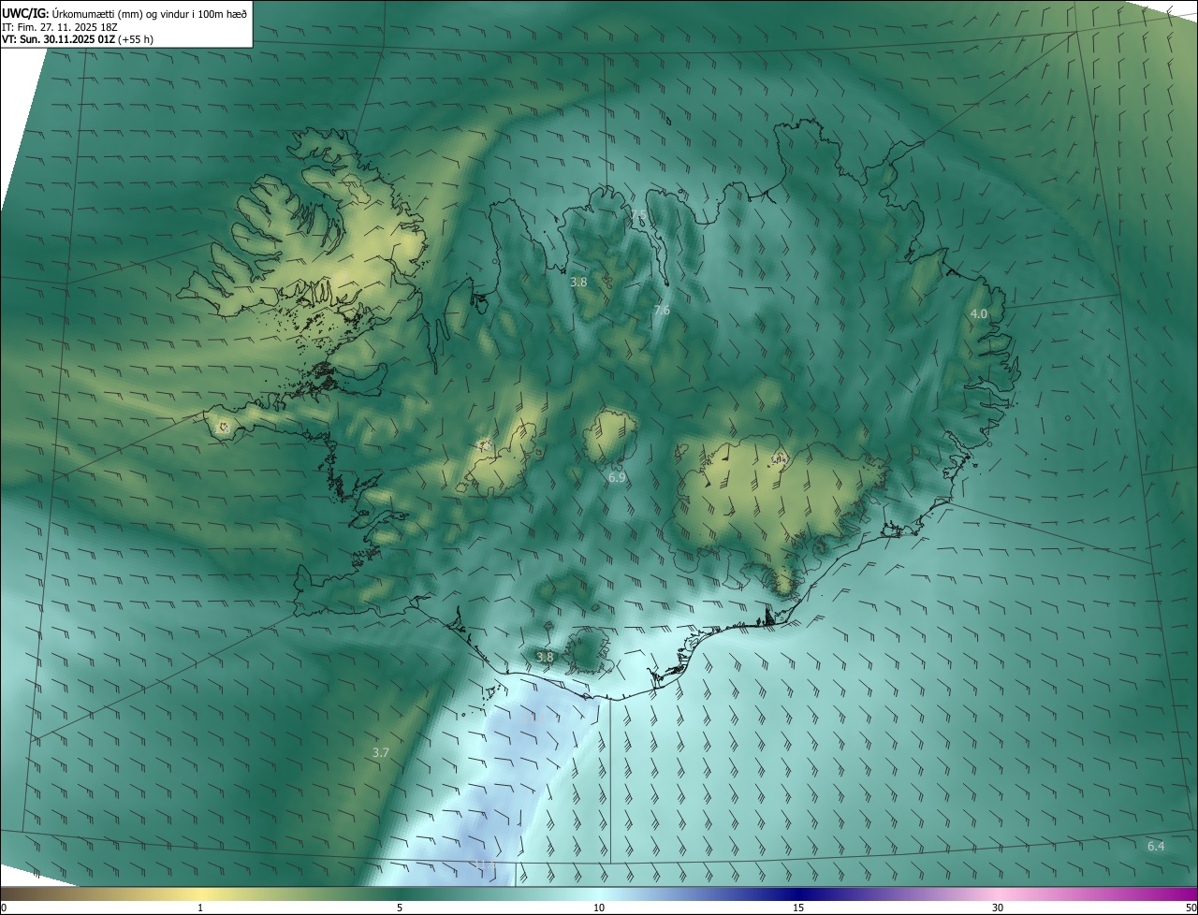1198x915 pixels.
Task: Click the 0 tick label on the color scale
Action: click(4, 908)
